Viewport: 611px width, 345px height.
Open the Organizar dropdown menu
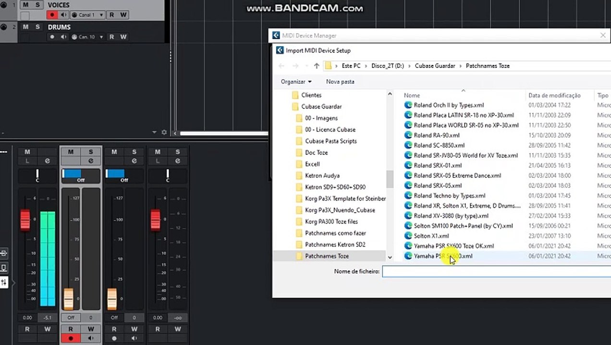296,81
